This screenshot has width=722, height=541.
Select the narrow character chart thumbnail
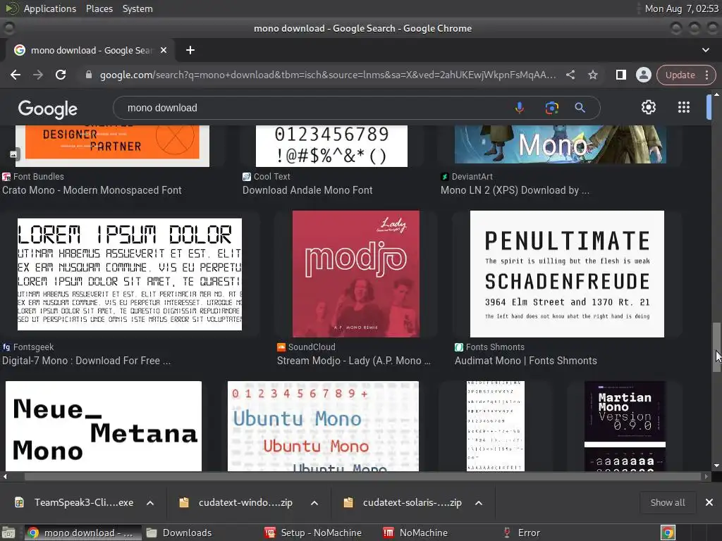tap(496, 426)
